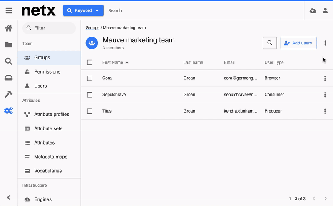Open Engines under Infrastructure
333x206 pixels.
49,199
